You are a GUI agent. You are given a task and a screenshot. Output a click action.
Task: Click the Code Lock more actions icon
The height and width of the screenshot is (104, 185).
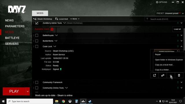[171, 75]
